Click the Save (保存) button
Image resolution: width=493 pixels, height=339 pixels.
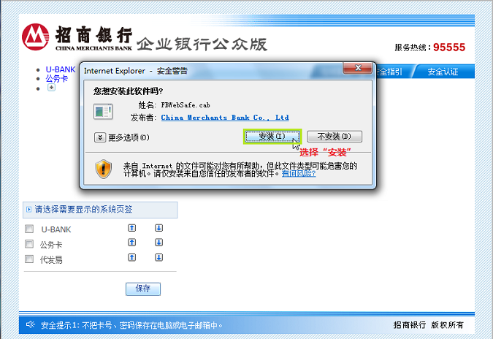click(143, 289)
